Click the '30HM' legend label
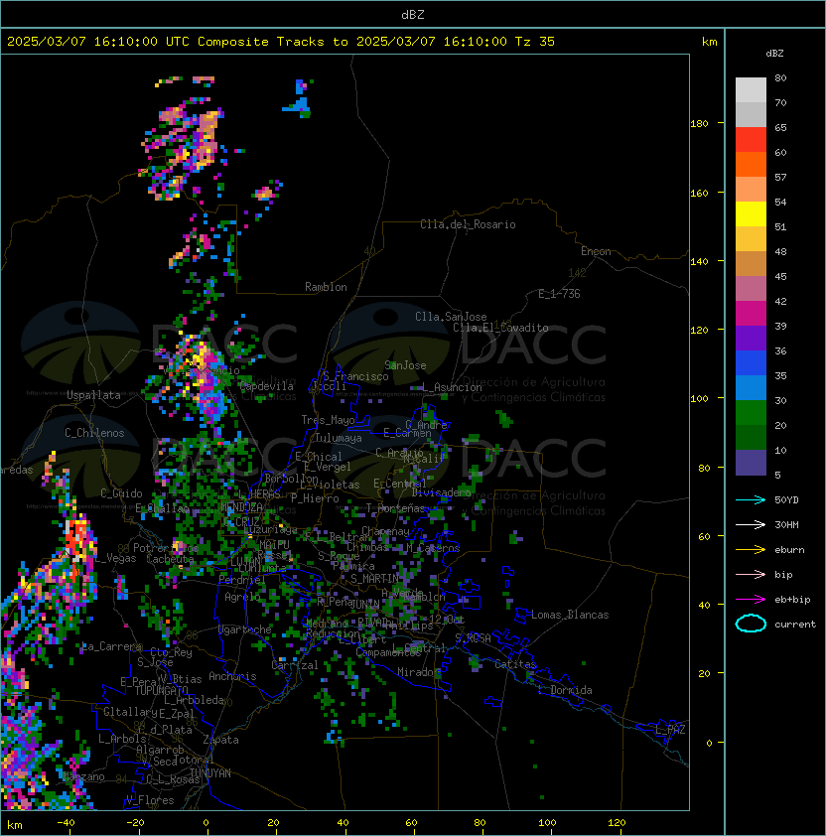The image size is (826, 836). (x=786, y=525)
